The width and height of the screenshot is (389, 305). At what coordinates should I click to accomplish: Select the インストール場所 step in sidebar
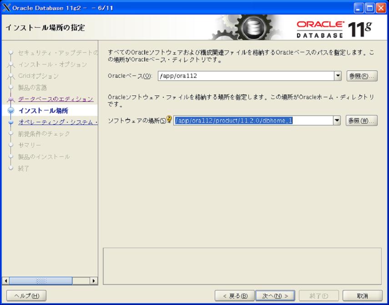(43, 110)
